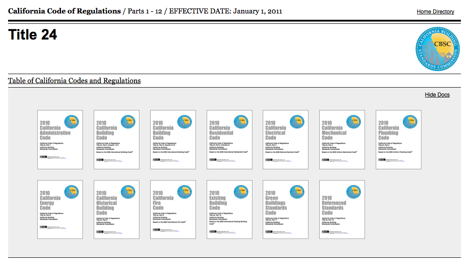Open the 2010 California Plumbing Code
This screenshot has width=469, height=265.
click(399, 140)
